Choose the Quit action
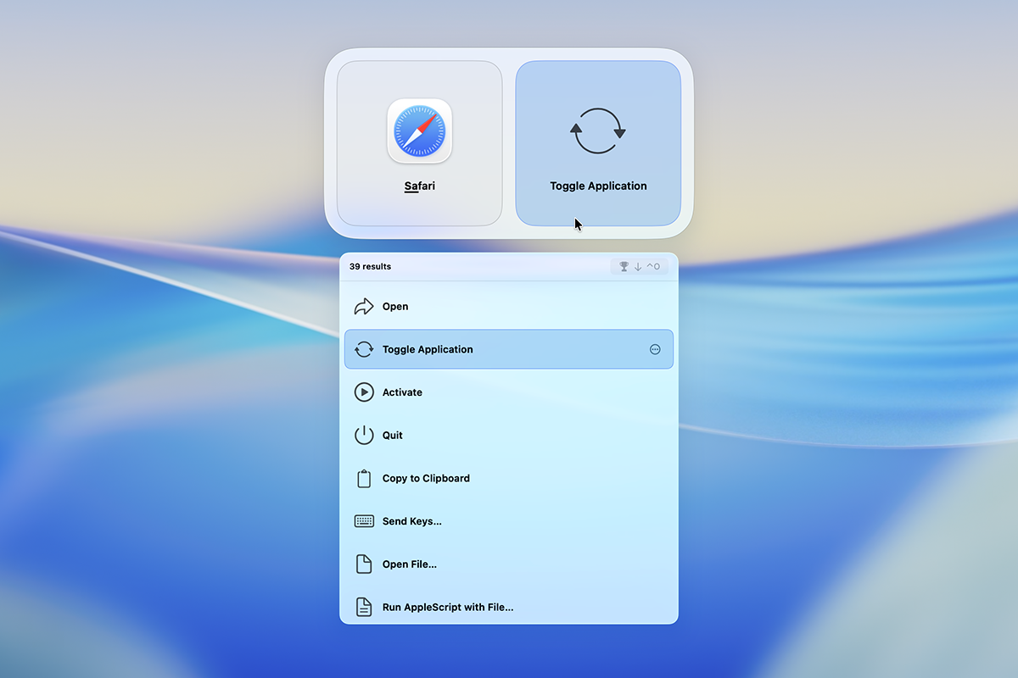Image resolution: width=1018 pixels, height=678 pixels. (x=509, y=435)
